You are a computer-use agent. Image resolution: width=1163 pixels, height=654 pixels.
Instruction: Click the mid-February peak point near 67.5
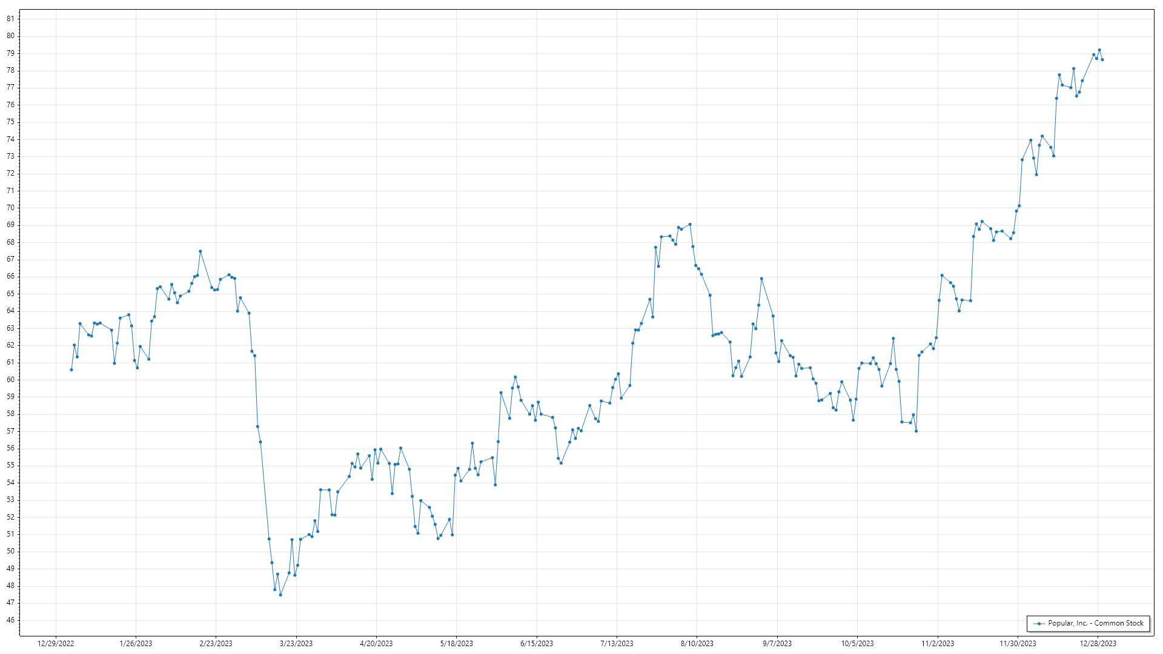tap(200, 251)
